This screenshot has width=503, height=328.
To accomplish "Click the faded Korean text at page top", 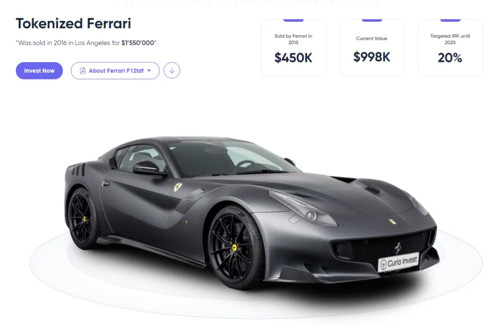I will point(245,3).
